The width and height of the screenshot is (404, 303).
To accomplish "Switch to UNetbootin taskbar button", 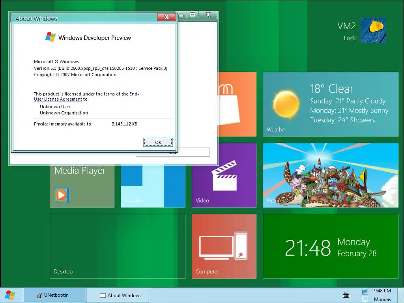I will pyautogui.click(x=54, y=295).
